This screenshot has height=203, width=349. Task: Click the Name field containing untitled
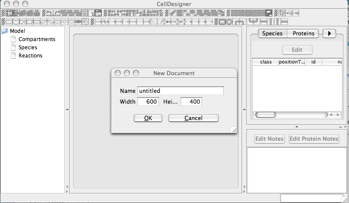[180, 91]
